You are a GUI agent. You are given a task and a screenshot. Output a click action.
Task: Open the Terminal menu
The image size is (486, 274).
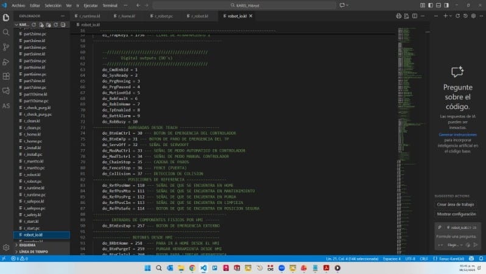click(x=110, y=5)
